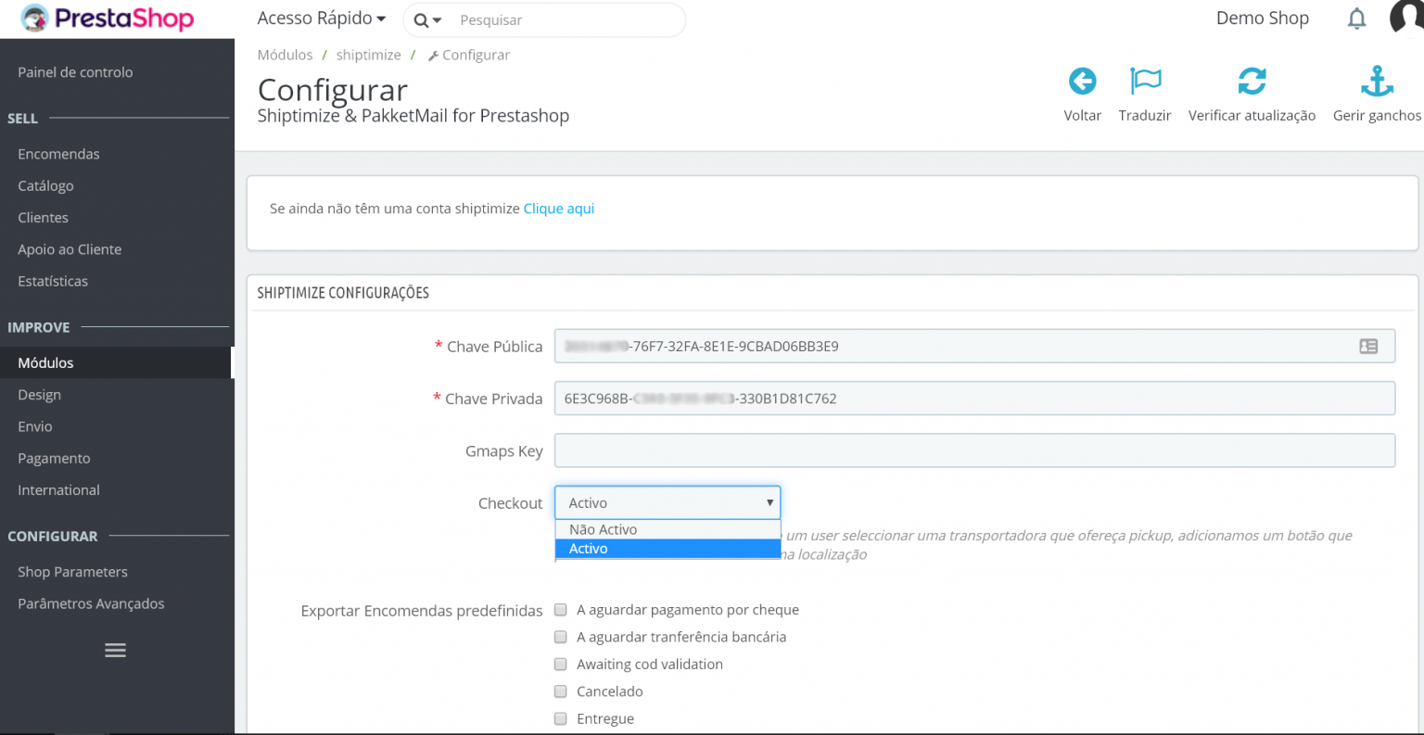The image size is (1424, 735).
Task: Open Envio in the sidebar
Action: (35, 426)
